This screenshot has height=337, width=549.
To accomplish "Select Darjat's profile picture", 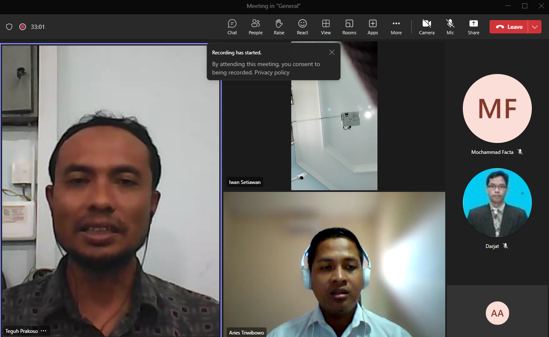I will pyautogui.click(x=497, y=203).
